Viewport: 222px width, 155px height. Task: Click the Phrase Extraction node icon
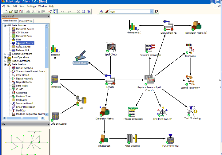[133, 112]
